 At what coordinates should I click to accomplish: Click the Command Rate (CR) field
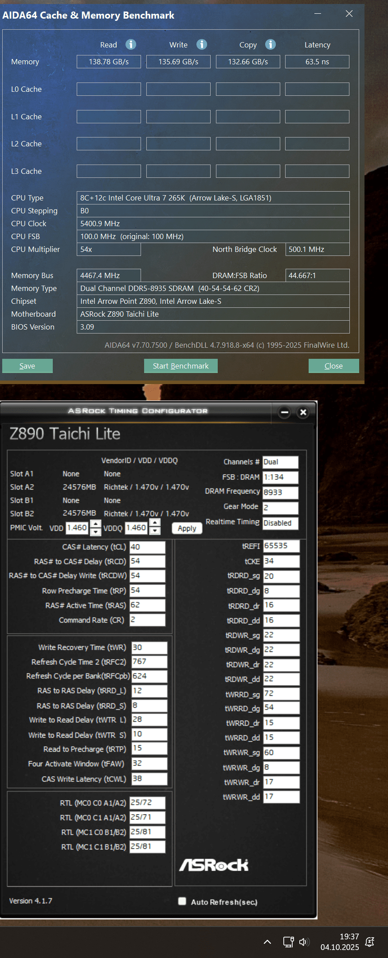[x=147, y=620]
